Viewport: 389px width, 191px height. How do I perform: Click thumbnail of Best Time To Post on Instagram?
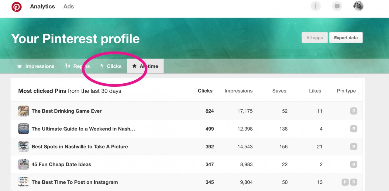click(x=23, y=182)
